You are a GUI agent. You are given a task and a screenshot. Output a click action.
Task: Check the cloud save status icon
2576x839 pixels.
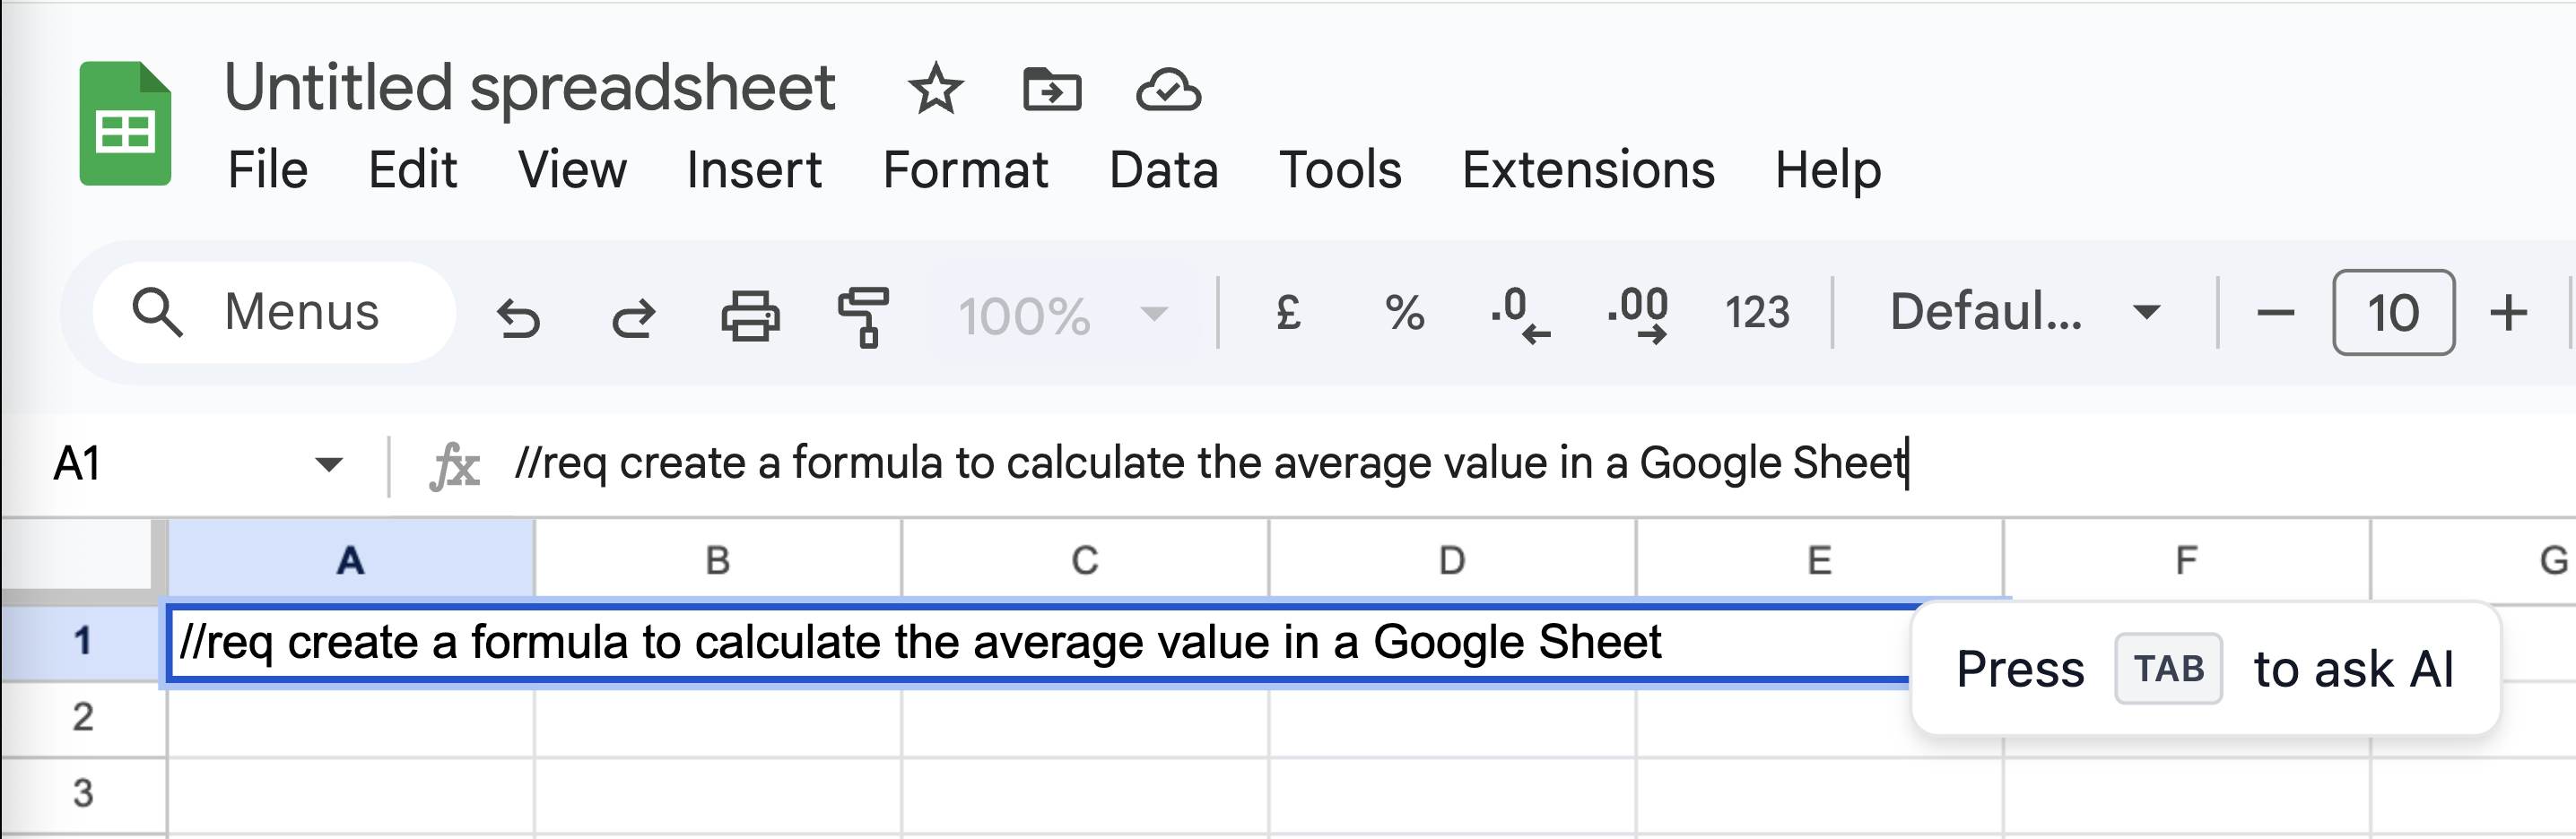tap(1168, 90)
